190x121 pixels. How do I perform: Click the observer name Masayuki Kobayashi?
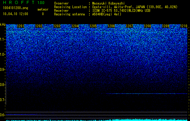(108, 3)
